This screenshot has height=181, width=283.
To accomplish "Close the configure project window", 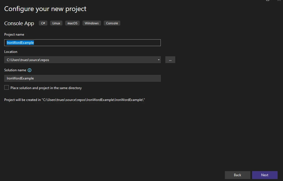I will [278, 1].
